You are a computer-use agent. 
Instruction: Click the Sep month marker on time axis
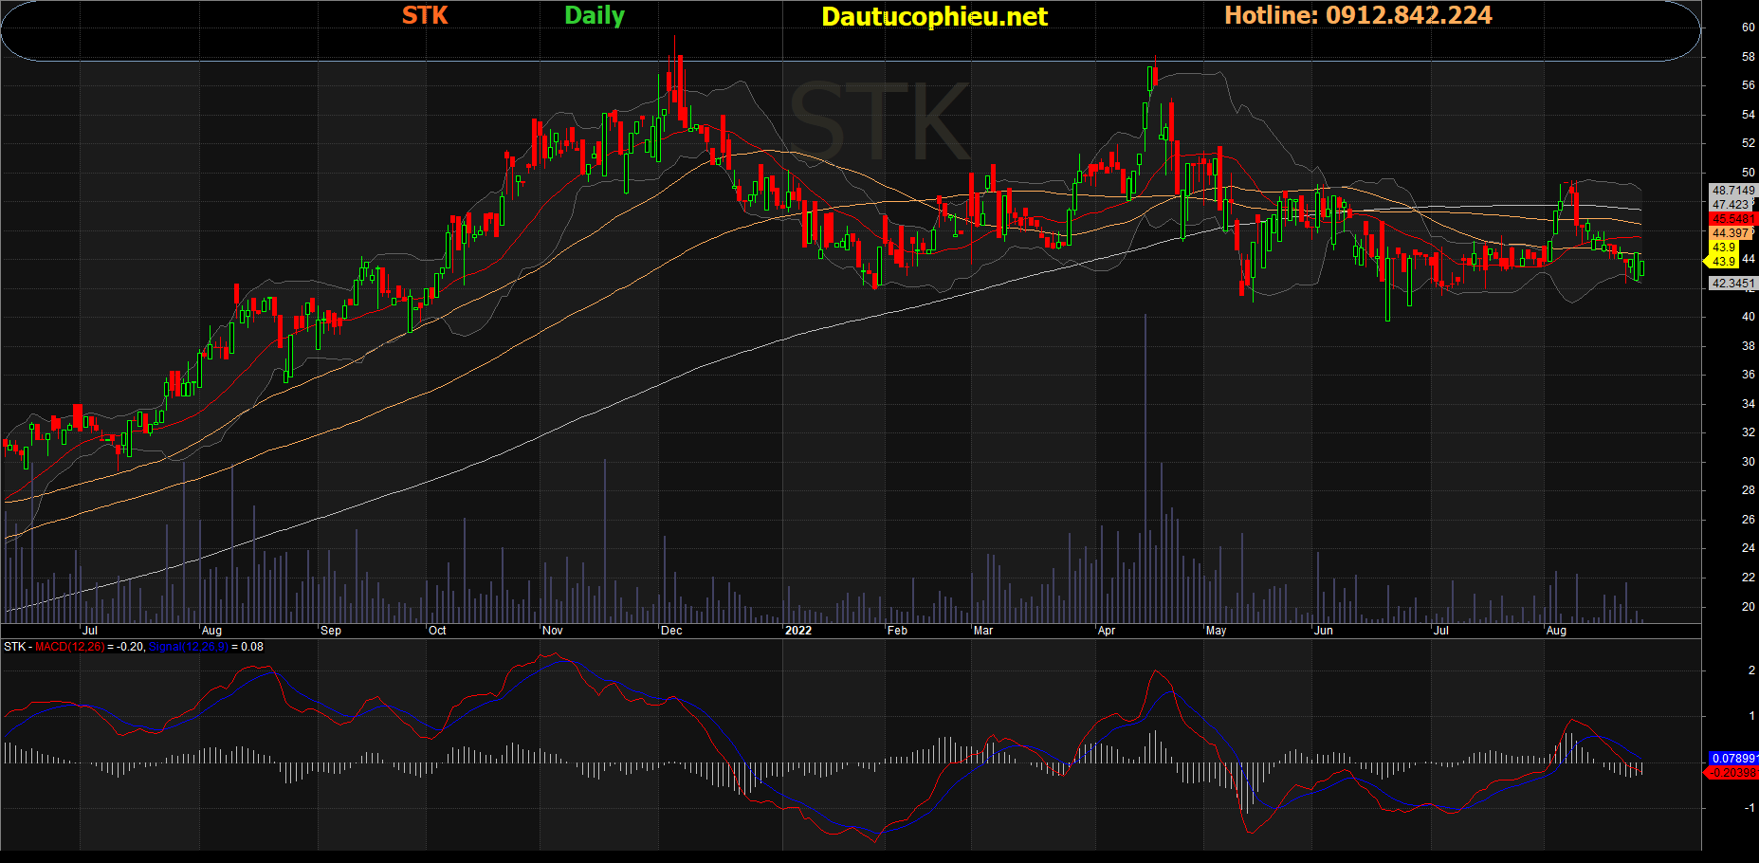(x=331, y=631)
